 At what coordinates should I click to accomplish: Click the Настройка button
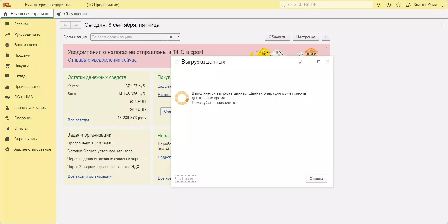point(306,37)
